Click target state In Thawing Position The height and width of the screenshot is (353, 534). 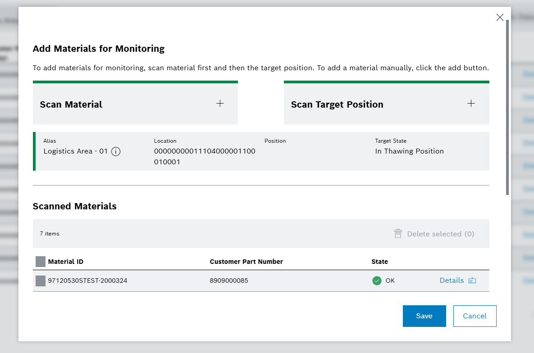pyautogui.click(x=409, y=151)
